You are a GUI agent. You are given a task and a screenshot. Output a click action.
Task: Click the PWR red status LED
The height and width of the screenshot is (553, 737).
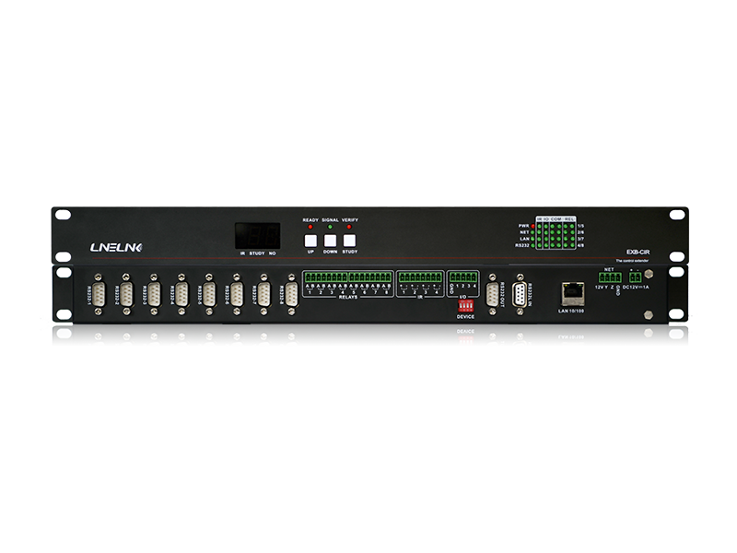point(532,226)
